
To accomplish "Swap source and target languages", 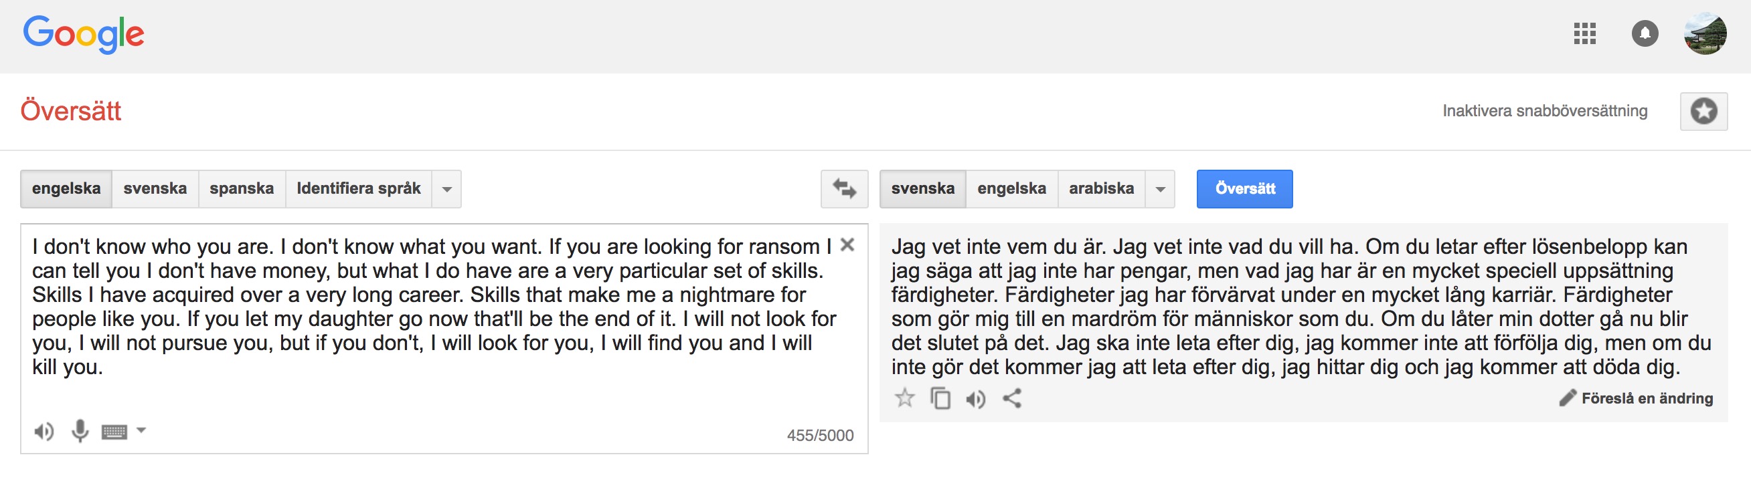I will (x=844, y=188).
